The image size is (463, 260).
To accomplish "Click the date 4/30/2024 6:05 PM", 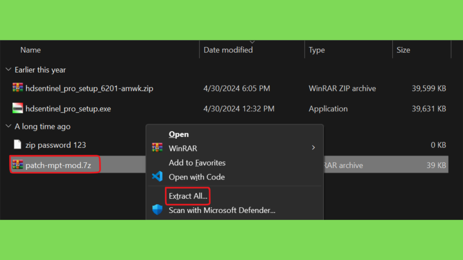I will [x=236, y=88].
